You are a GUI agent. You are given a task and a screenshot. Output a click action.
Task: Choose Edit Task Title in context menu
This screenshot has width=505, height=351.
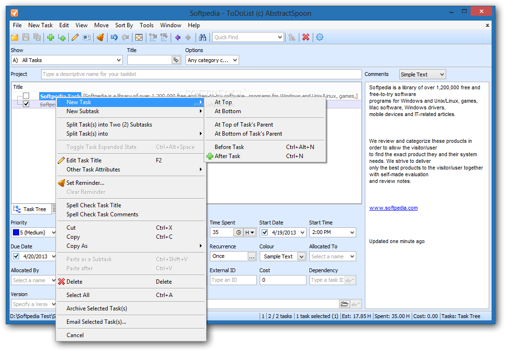click(x=131, y=160)
